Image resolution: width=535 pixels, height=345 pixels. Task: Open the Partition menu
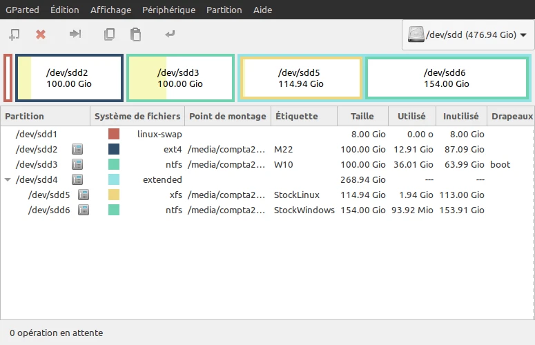[224, 10]
